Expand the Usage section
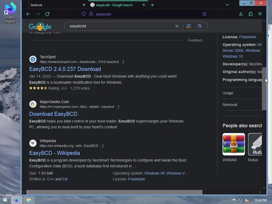The height and width of the screenshot is (204, 272). [x=242, y=93]
